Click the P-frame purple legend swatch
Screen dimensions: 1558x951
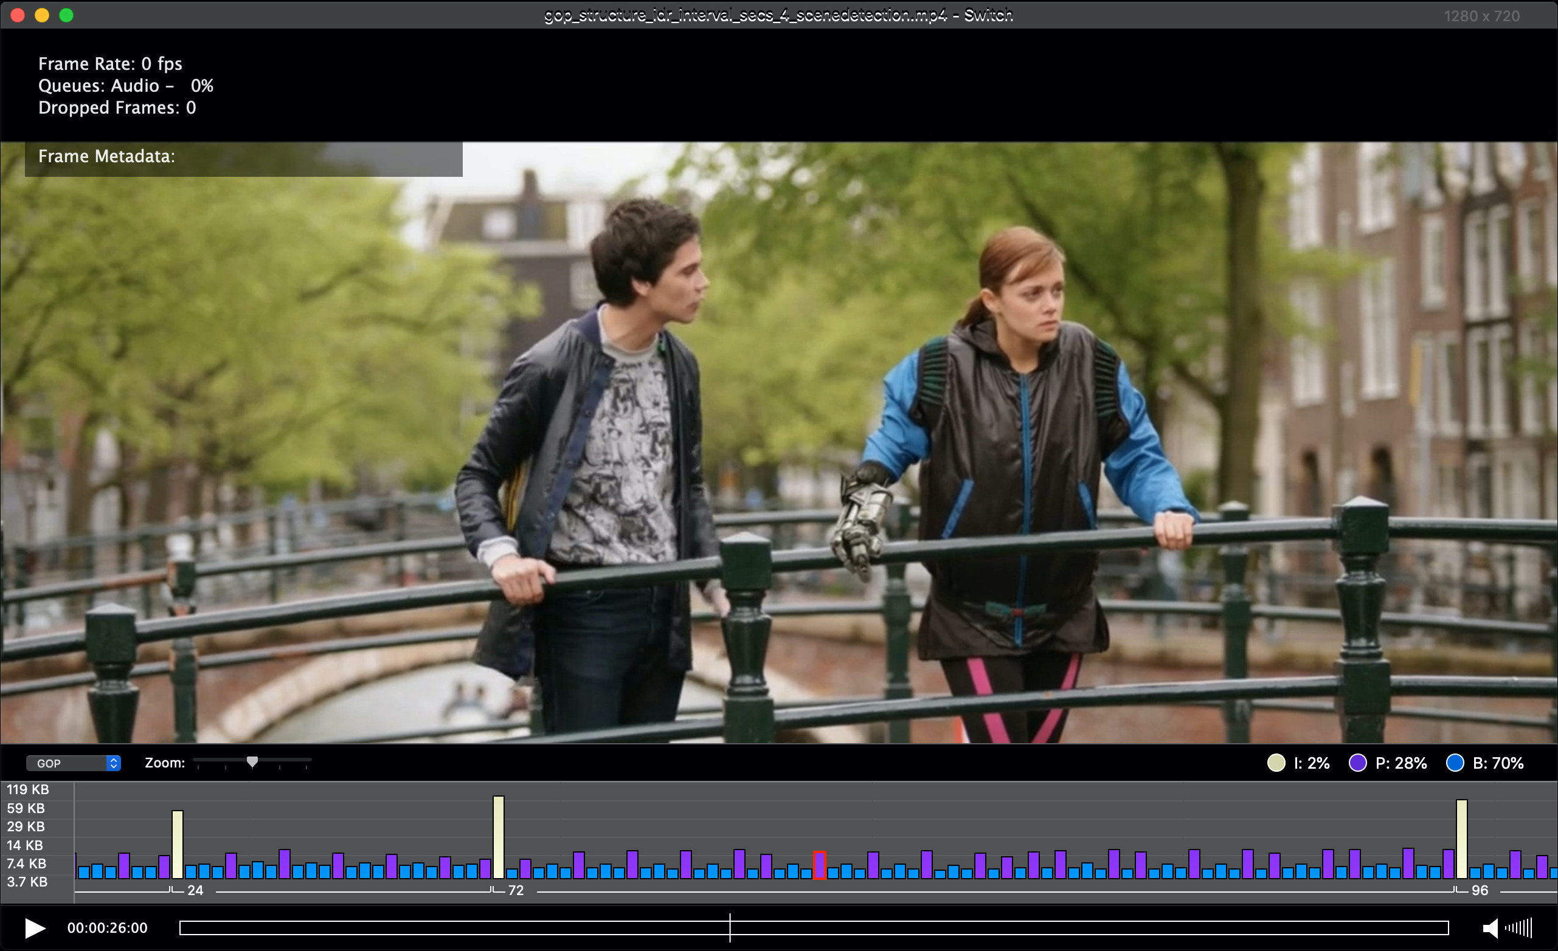pos(1357,763)
